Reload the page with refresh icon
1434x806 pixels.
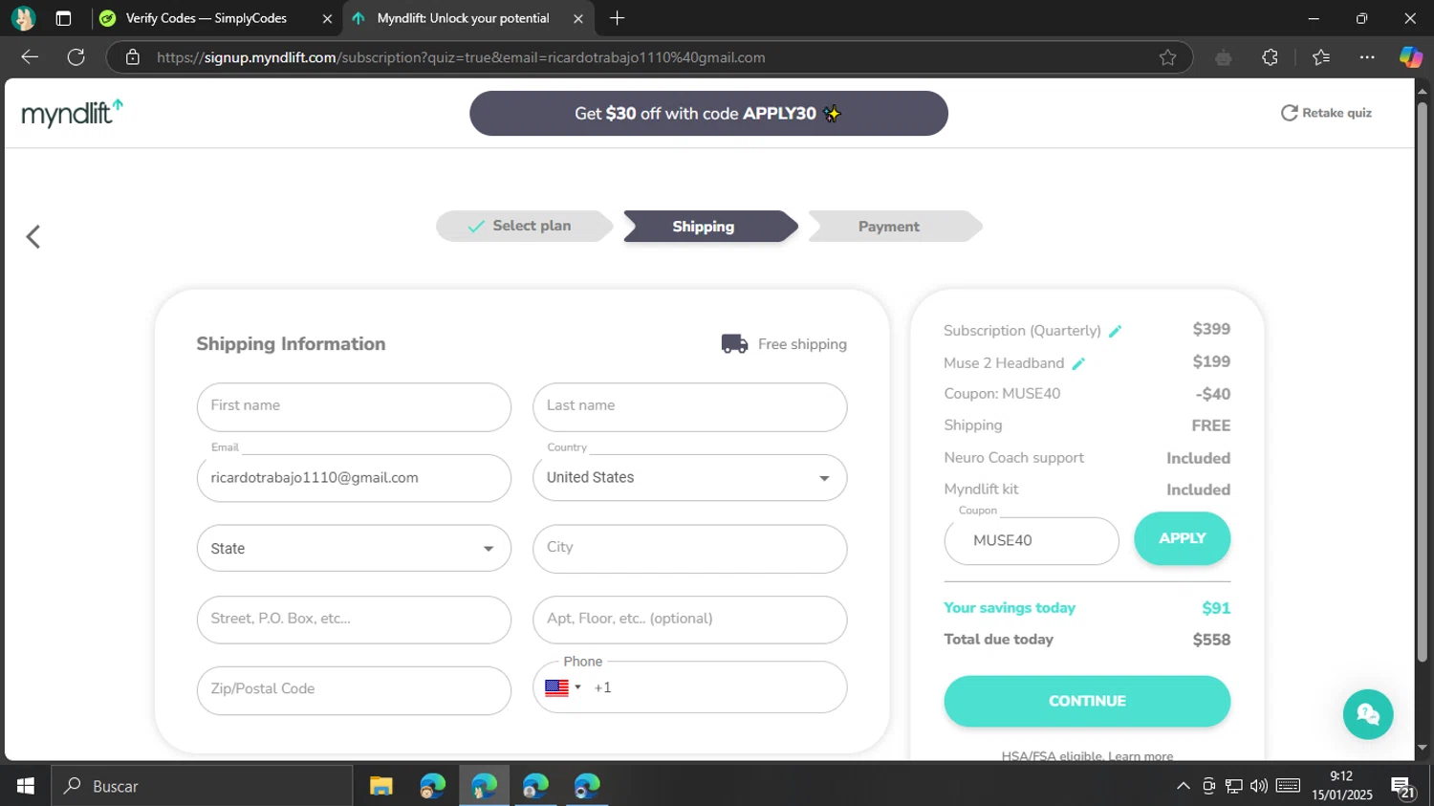click(76, 57)
